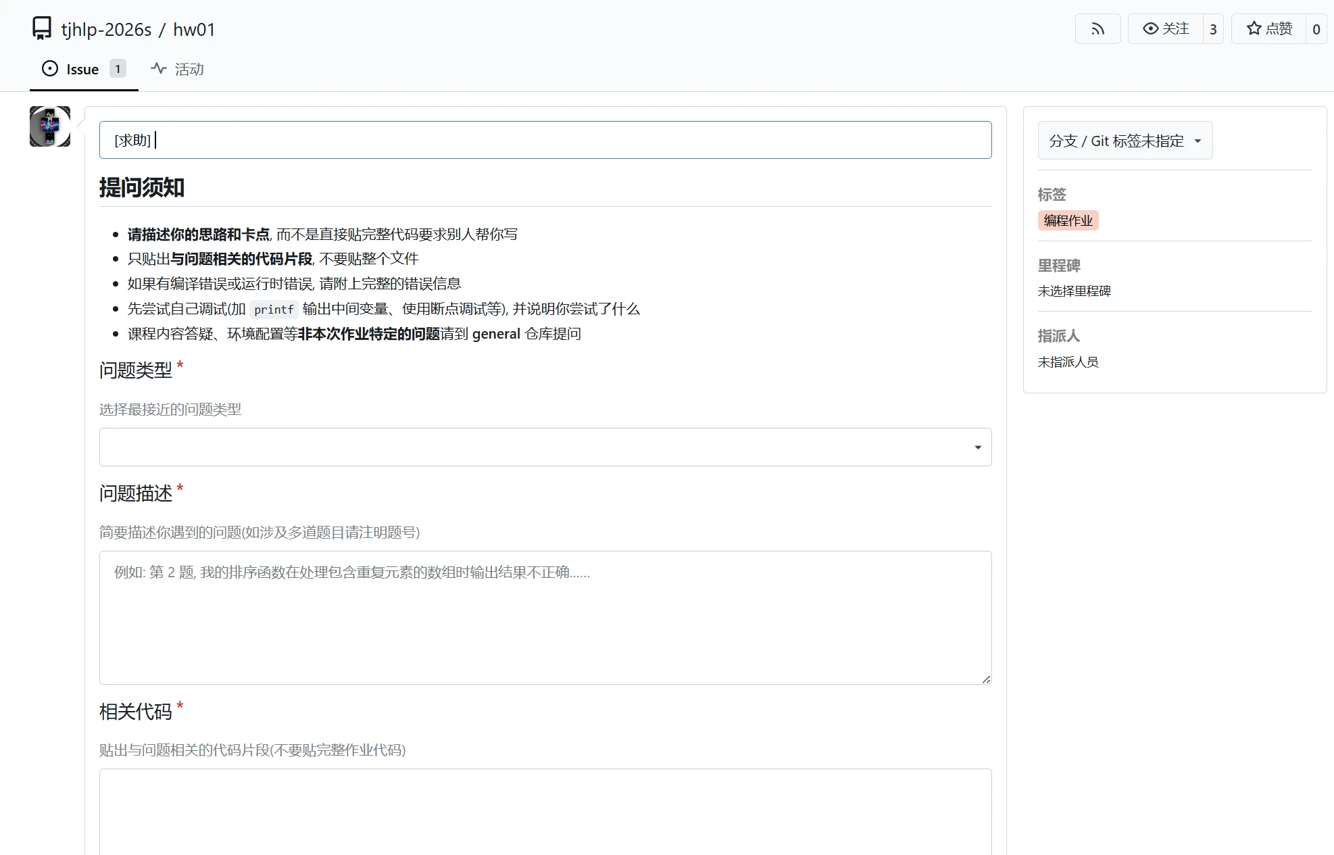Viewport: 1334px width, 855px height.
Task: Click the Issue tab count badge 1
Action: point(118,69)
